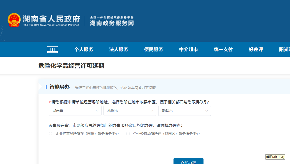The height and width of the screenshot is (164, 290).
Task: Click the white triangle marker beside 智能导办
Action: (x=40, y=87)
